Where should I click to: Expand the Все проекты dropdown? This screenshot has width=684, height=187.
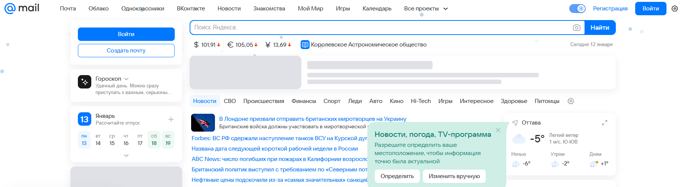point(426,9)
